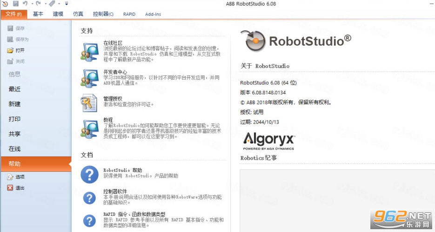This screenshot has height=232, width=435.
Task: Open the RobotStudio 帮助 help link
Action: pyautogui.click(x=123, y=171)
